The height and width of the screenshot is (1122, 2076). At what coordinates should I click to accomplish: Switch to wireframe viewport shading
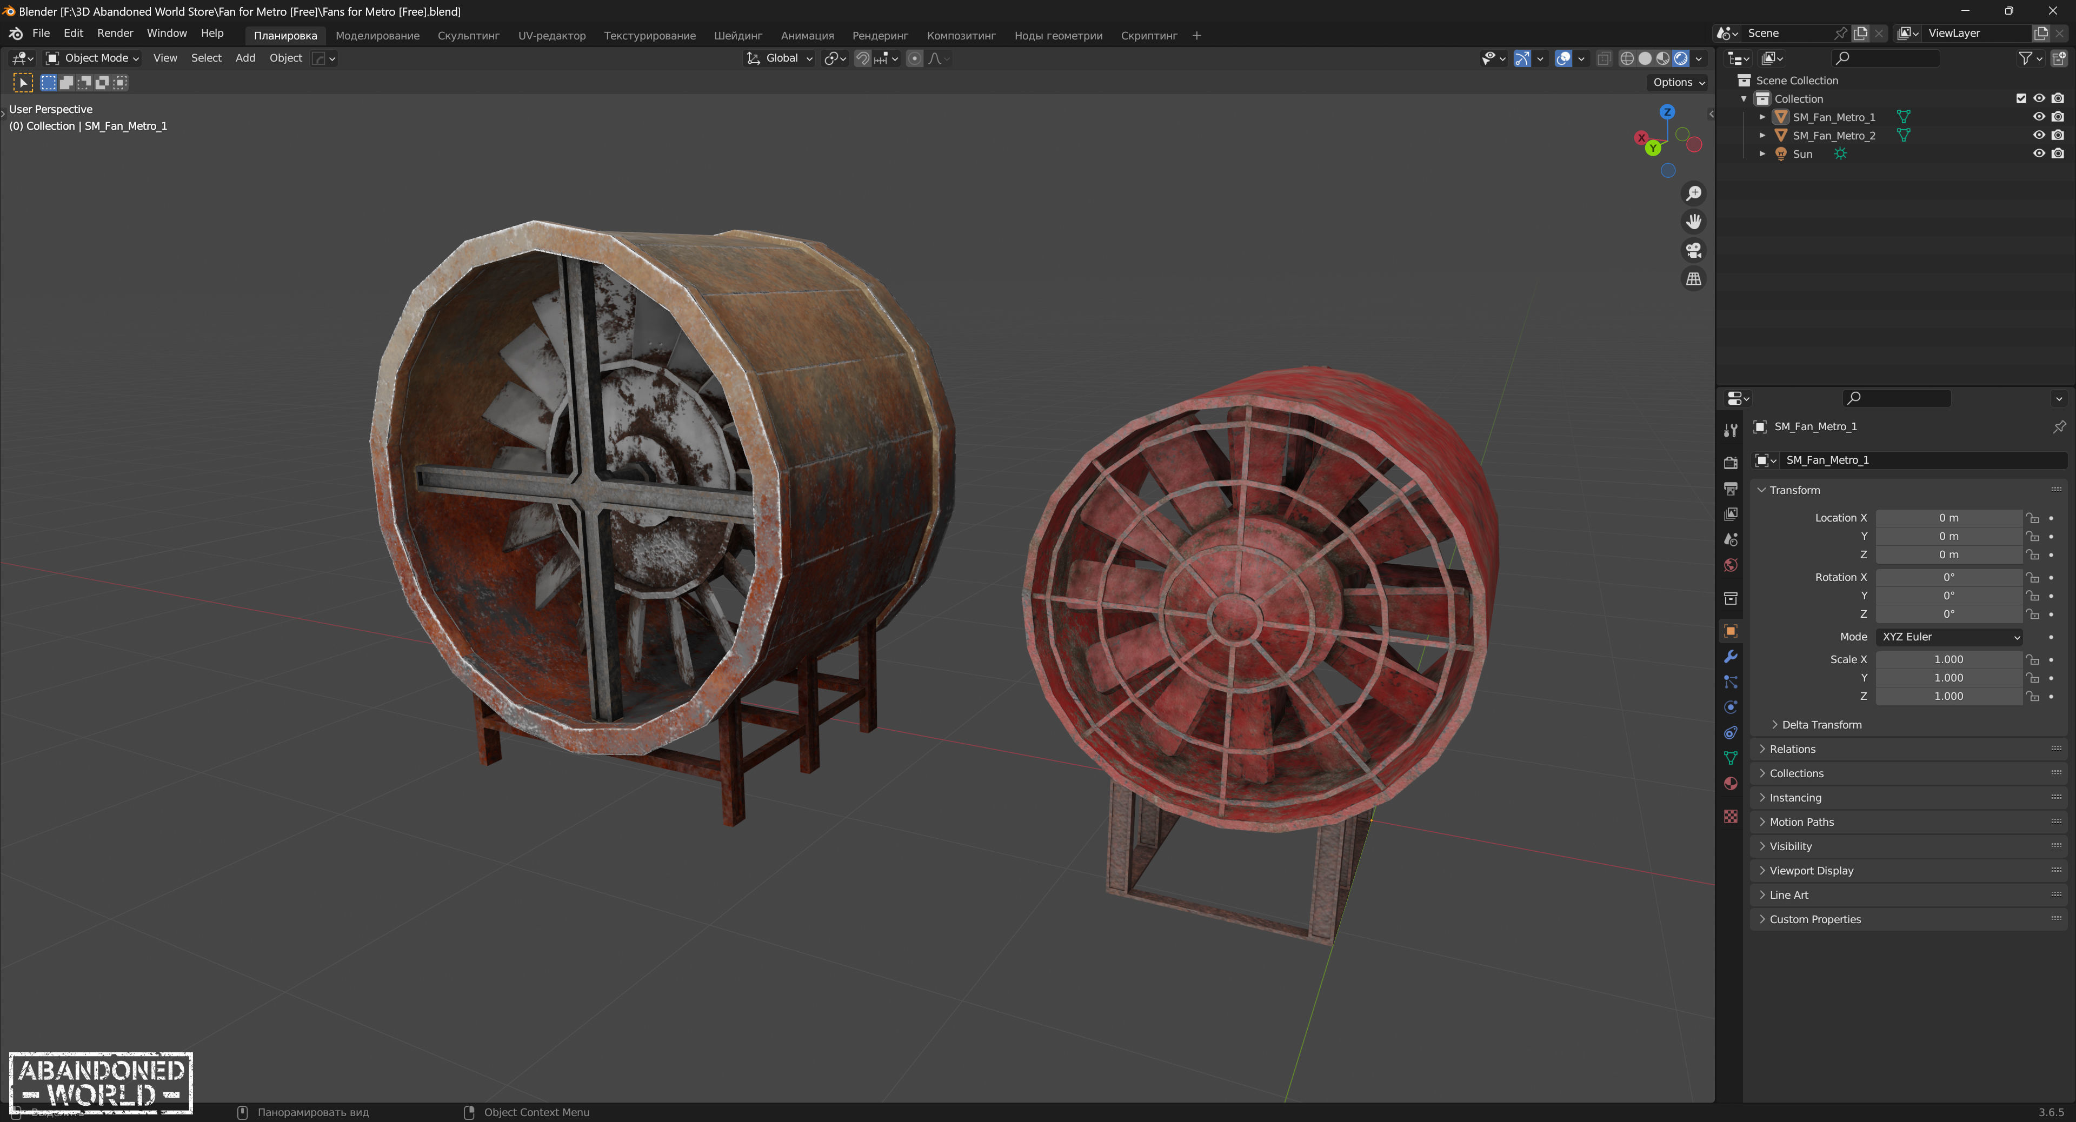(1627, 58)
